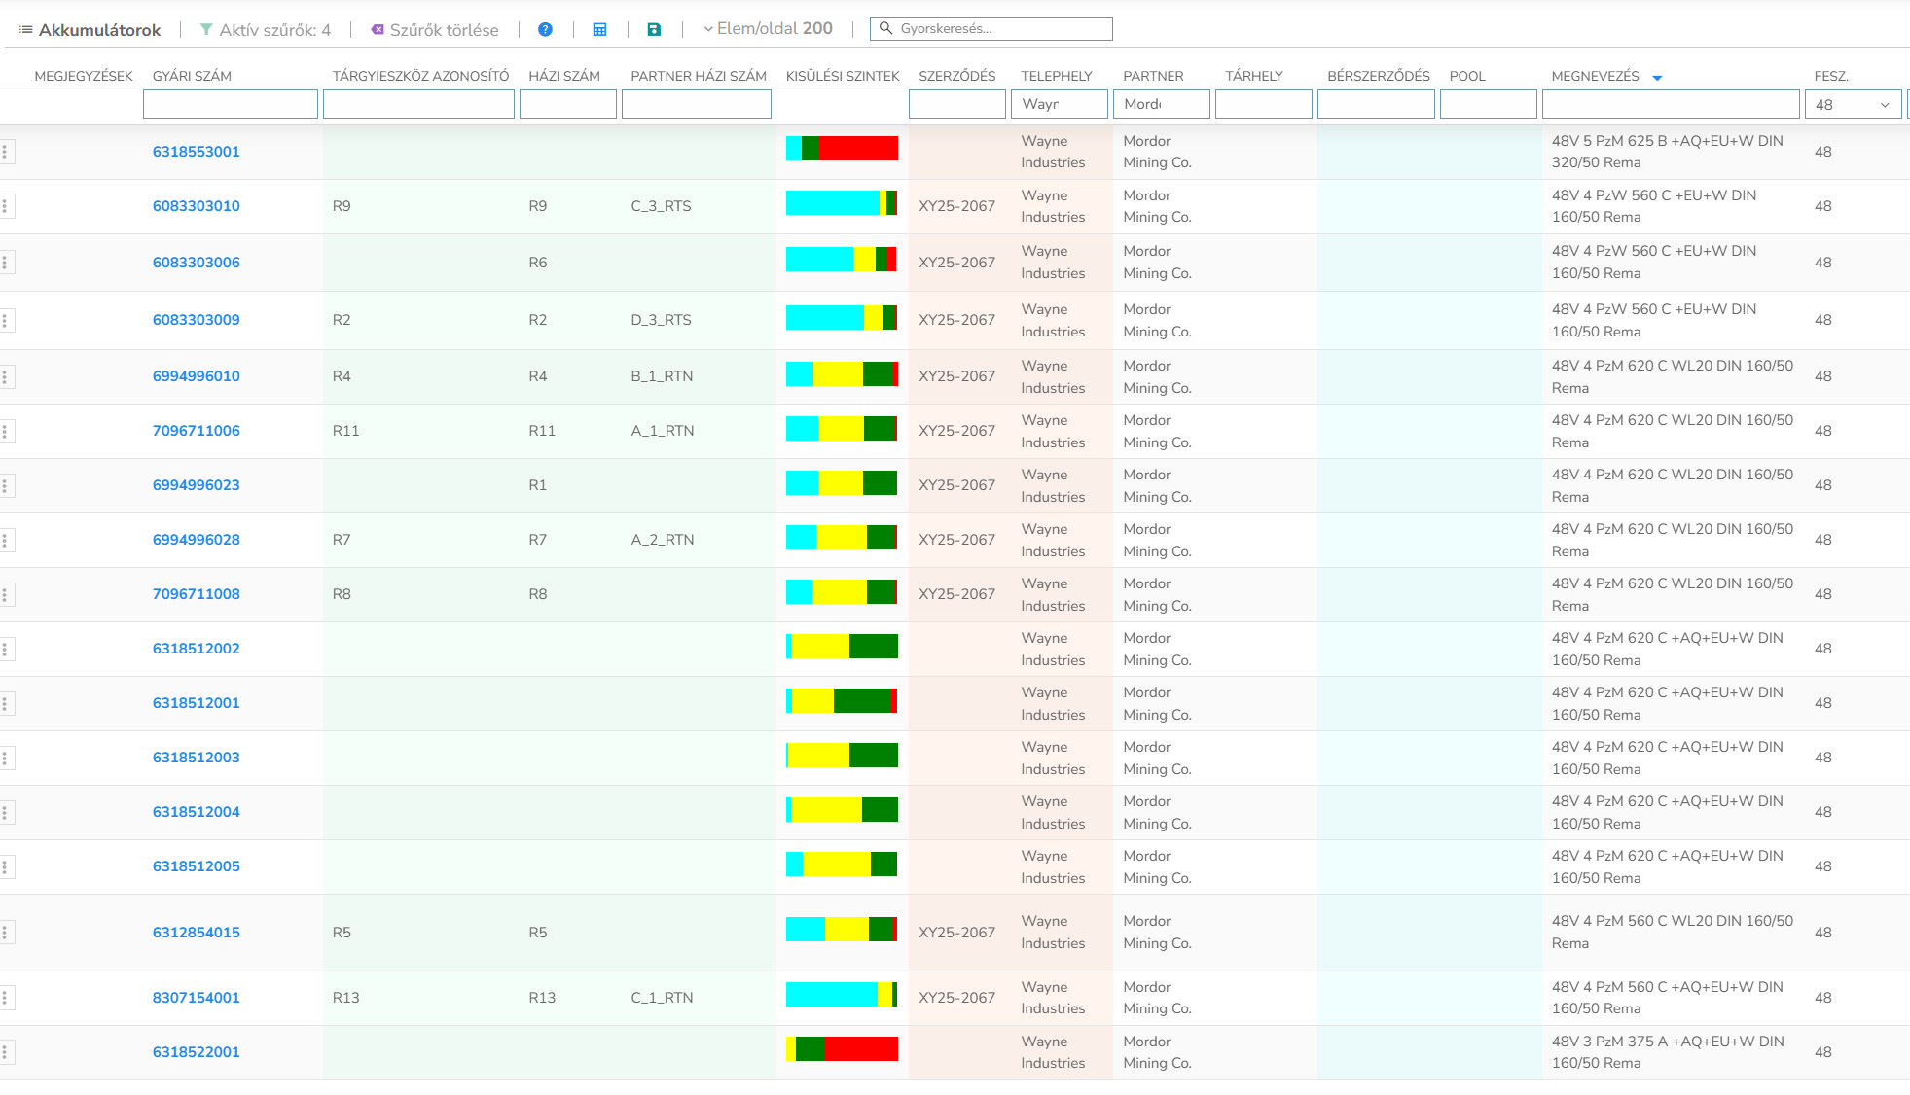The height and width of the screenshot is (1095, 1910).
Task: Open help via the blue question mark icon
Action: tap(545, 28)
